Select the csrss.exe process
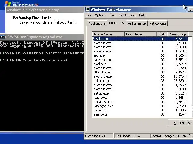The height and width of the screenshot is (144, 193). click(x=141, y=110)
